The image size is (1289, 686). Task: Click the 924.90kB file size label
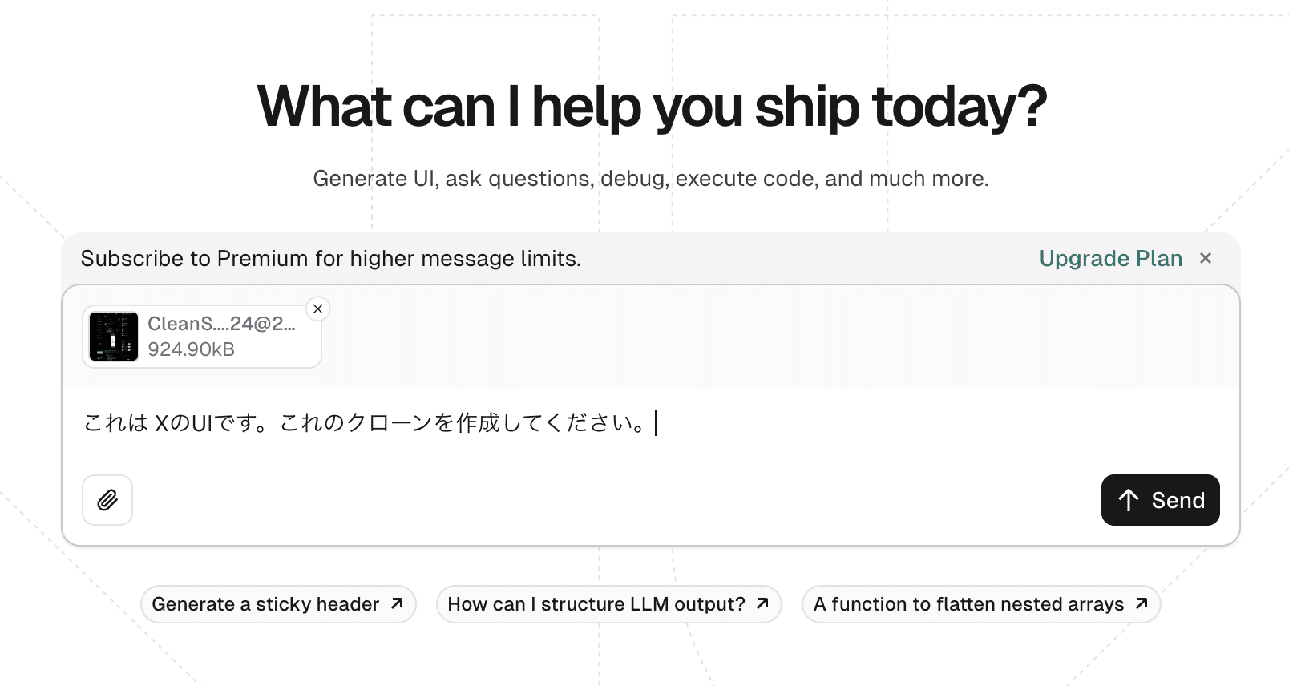point(191,349)
